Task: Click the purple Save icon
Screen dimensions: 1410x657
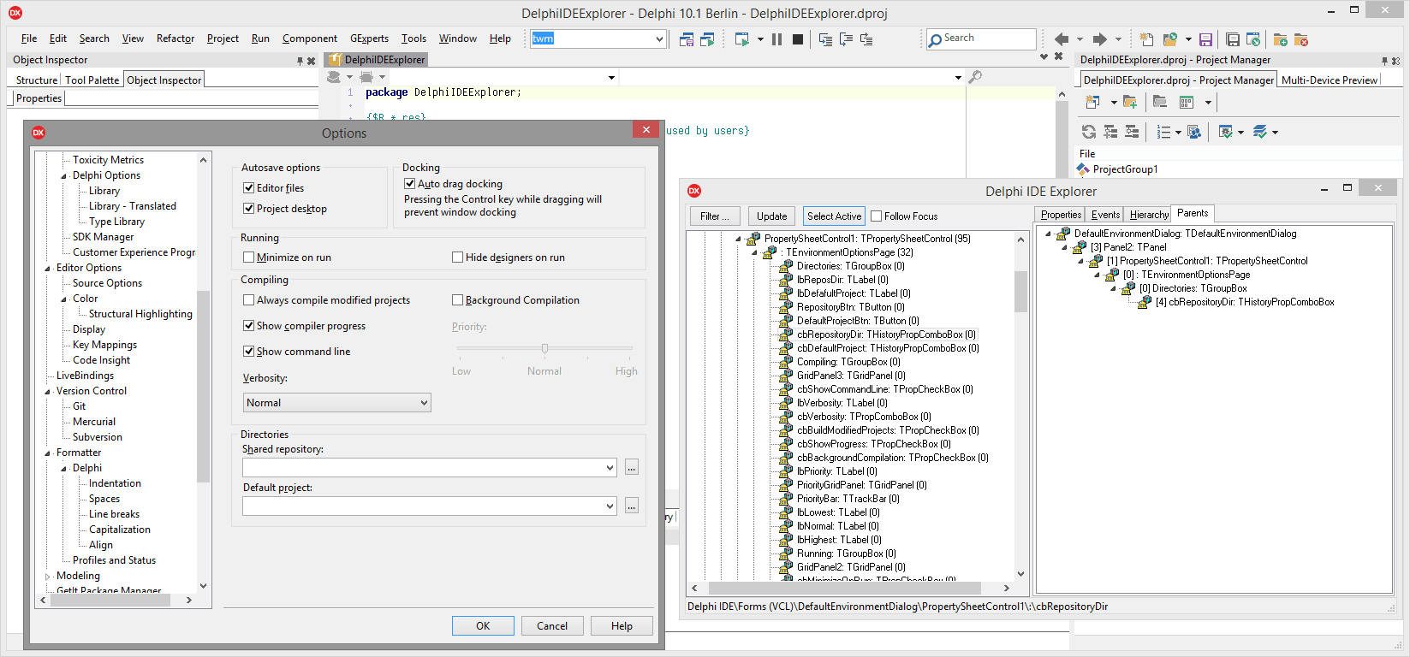Action: 1205,39
